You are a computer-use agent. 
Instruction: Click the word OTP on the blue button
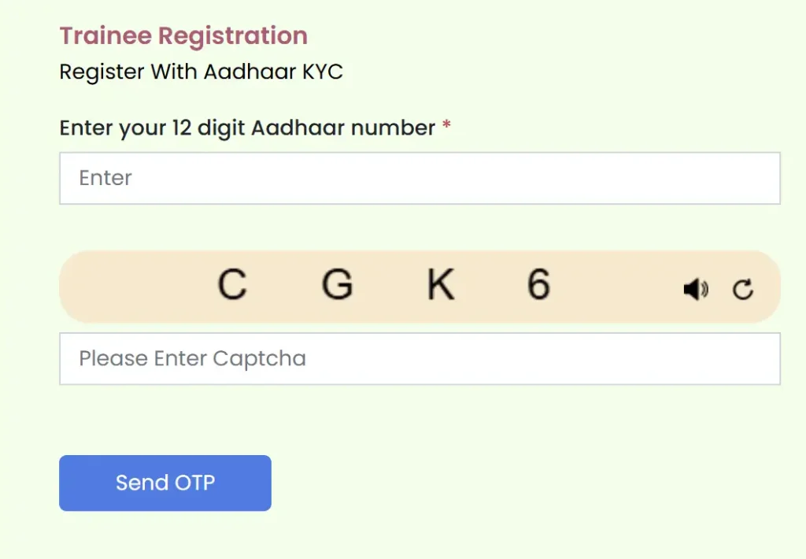pos(194,483)
